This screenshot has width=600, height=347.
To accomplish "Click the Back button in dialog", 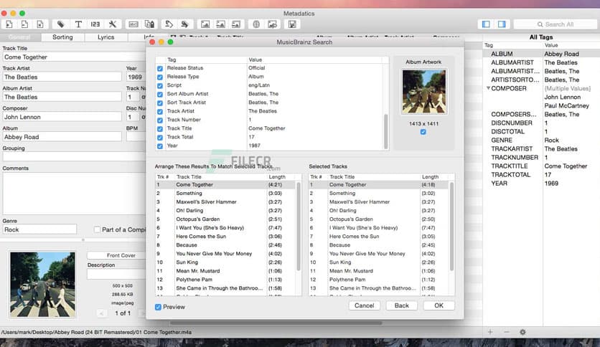I will coord(402,305).
